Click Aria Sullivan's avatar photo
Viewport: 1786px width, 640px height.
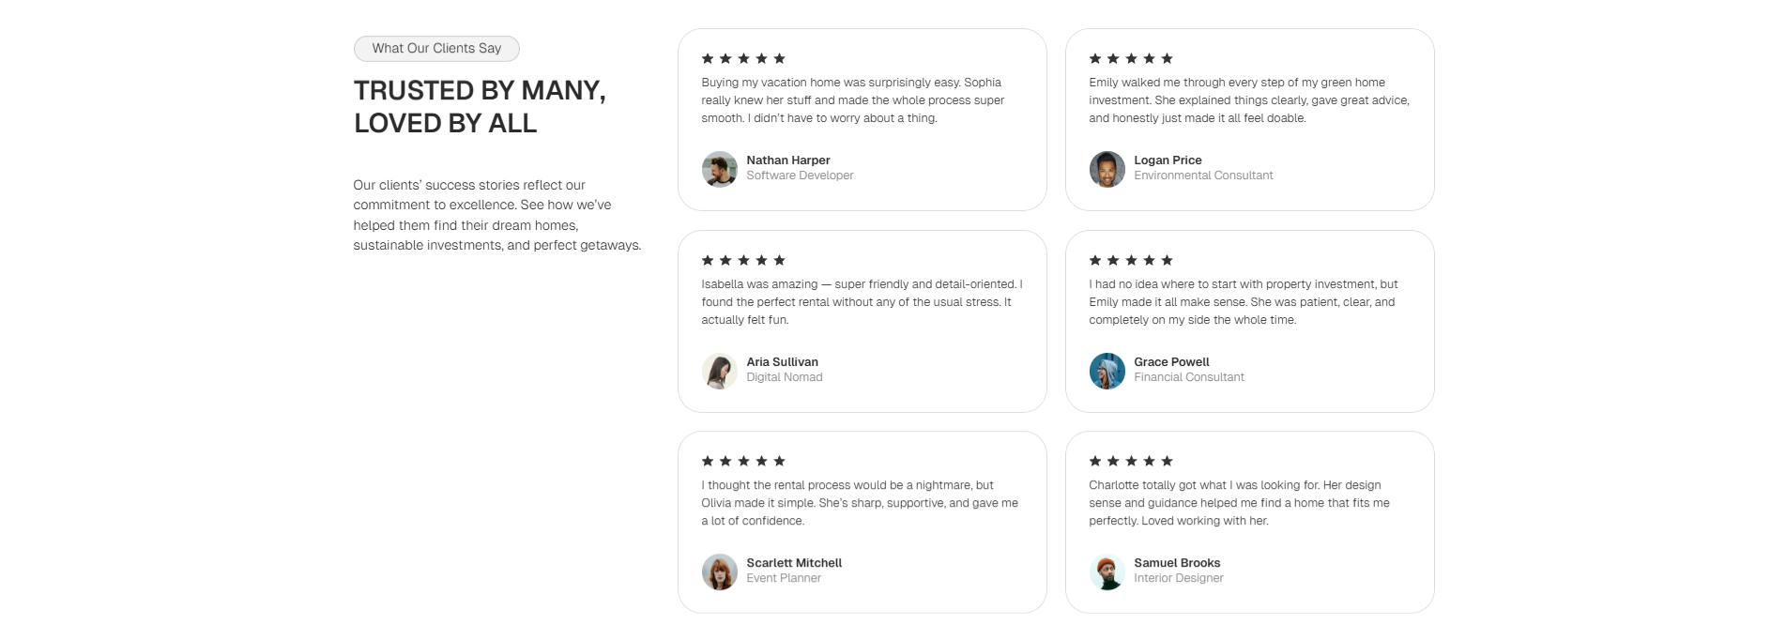click(720, 371)
